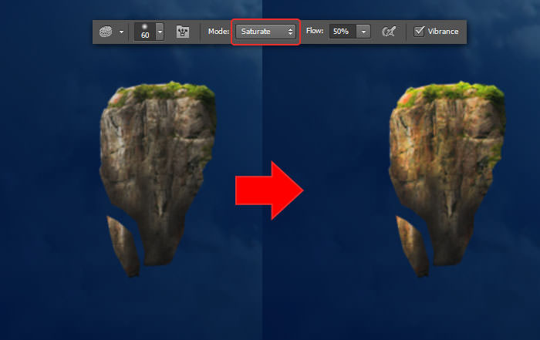Click the Flow field showing 50%

pyautogui.click(x=343, y=32)
